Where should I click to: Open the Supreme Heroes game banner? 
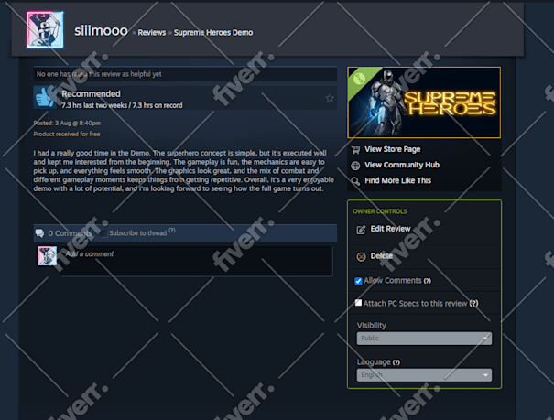tap(424, 102)
